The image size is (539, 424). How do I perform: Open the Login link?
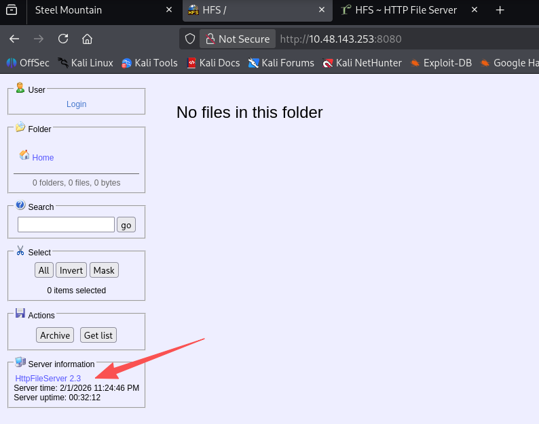(76, 104)
